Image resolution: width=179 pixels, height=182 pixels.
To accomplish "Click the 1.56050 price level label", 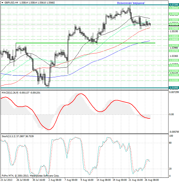I will tap(174, 20).
